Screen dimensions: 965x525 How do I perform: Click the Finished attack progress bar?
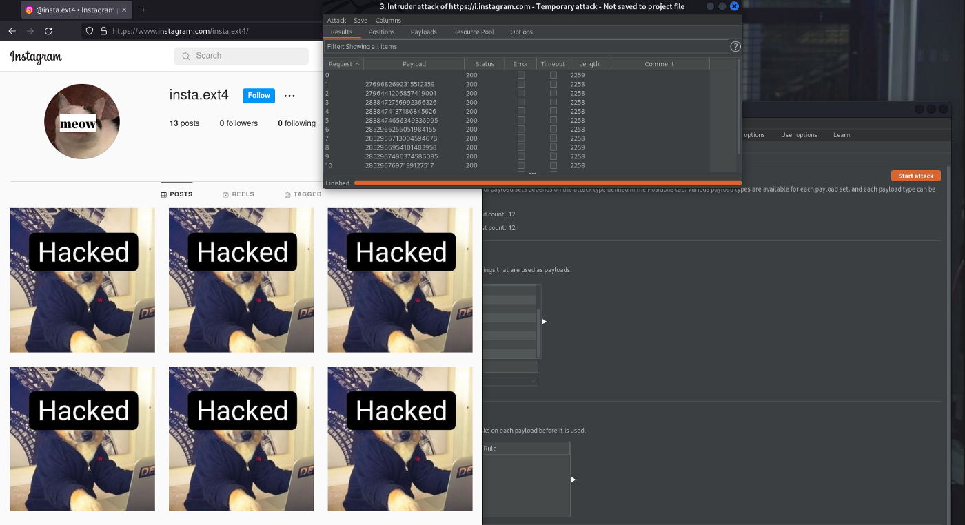(x=547, y=183)
